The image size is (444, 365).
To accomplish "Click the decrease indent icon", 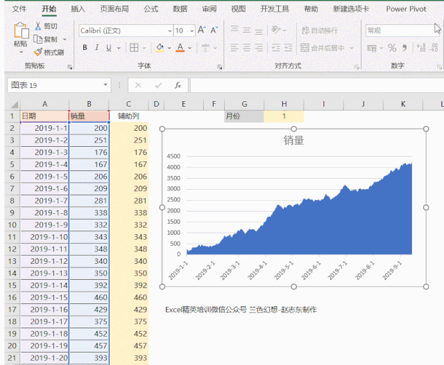I will 276,48.
